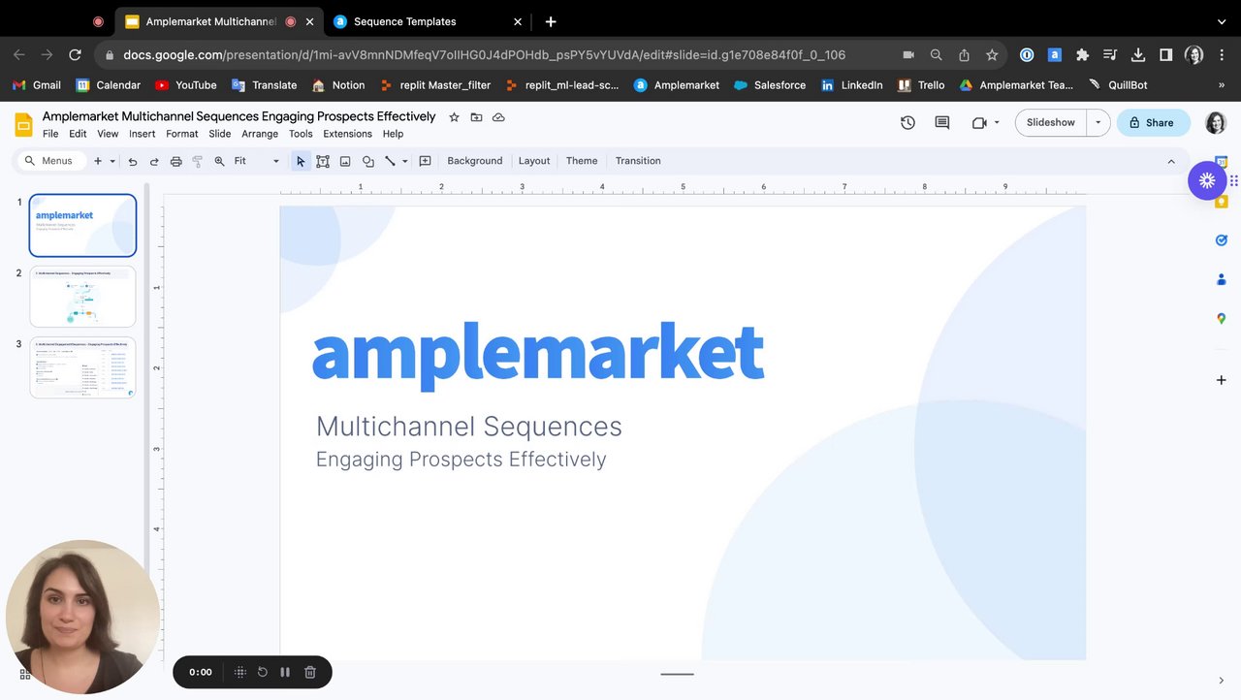This screenshot has height=700, width=1241.
Task: Select the Line tool
Action: pos(390,161)
